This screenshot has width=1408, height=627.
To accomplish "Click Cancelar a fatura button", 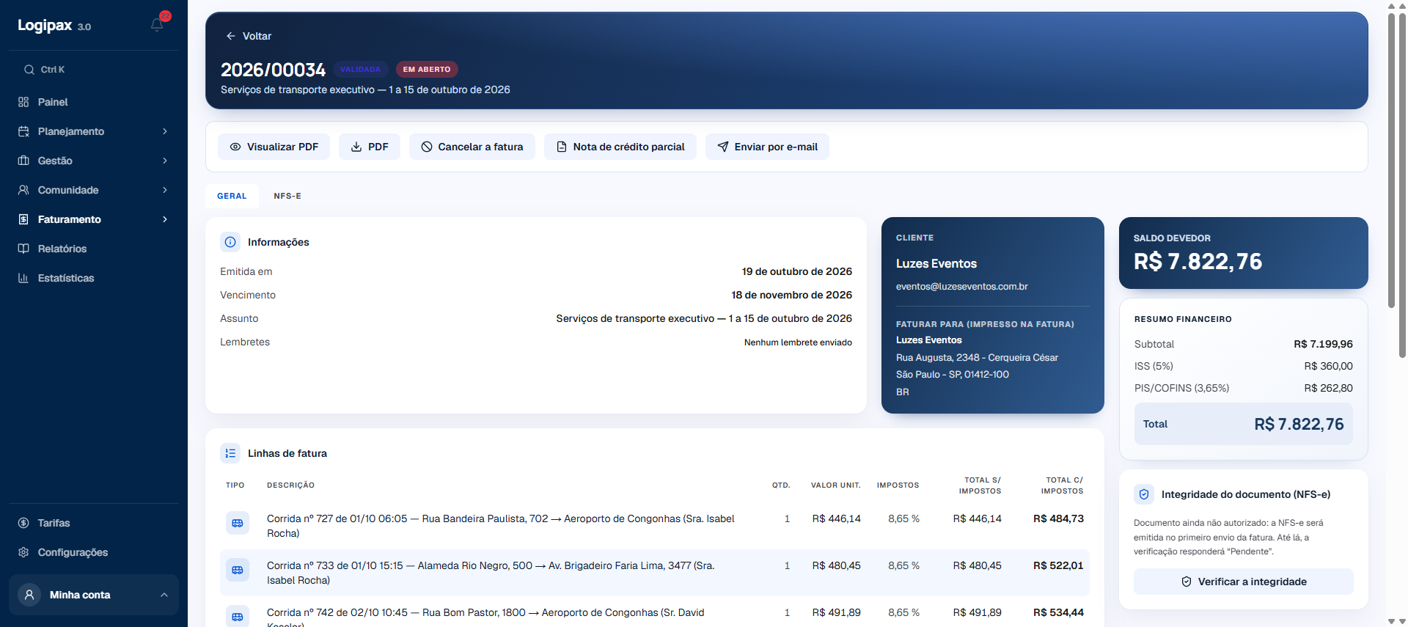I will pyautogui.click(x=472, y=147).
